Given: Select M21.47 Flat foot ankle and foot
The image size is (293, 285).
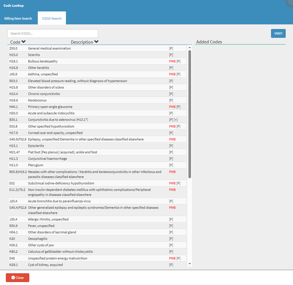Looking at the screenshot, I should [97, 152].
